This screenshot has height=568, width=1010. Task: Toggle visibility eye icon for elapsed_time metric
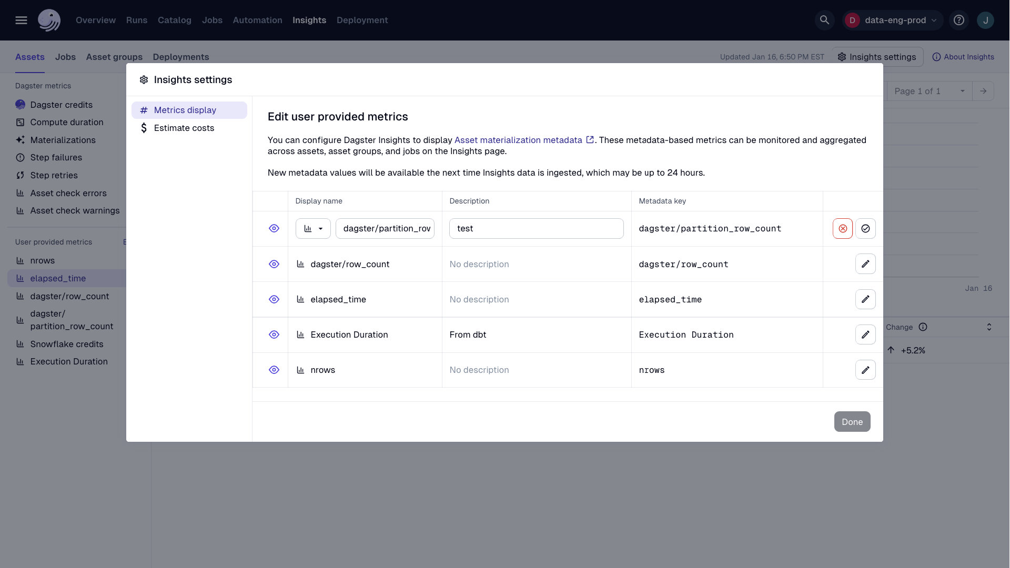tap(274, 299)
